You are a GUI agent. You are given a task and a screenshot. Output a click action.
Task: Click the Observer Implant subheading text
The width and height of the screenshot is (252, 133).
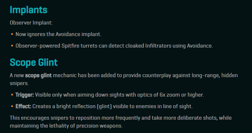[x=31, y=23]
